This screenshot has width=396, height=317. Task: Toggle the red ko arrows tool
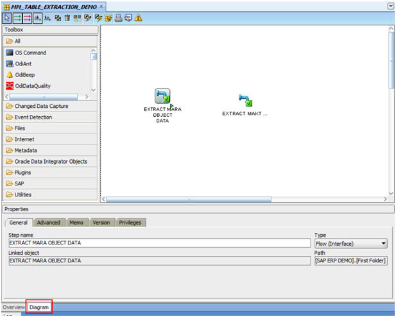click(27, 18)
